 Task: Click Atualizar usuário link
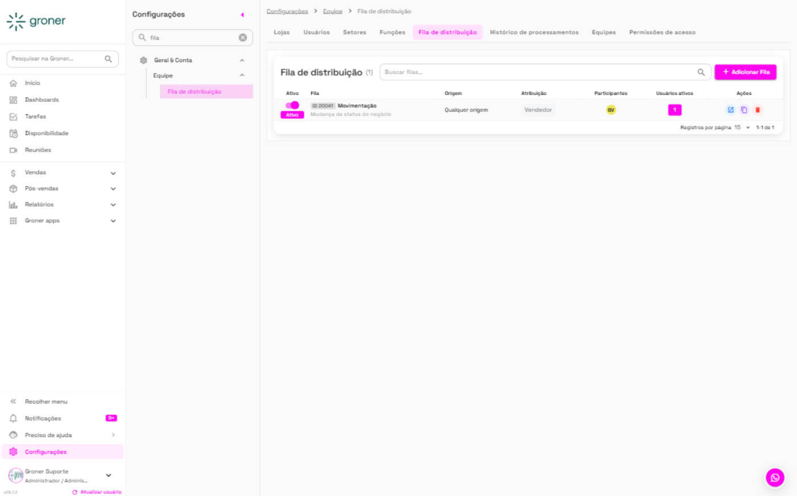click(97, 492)
